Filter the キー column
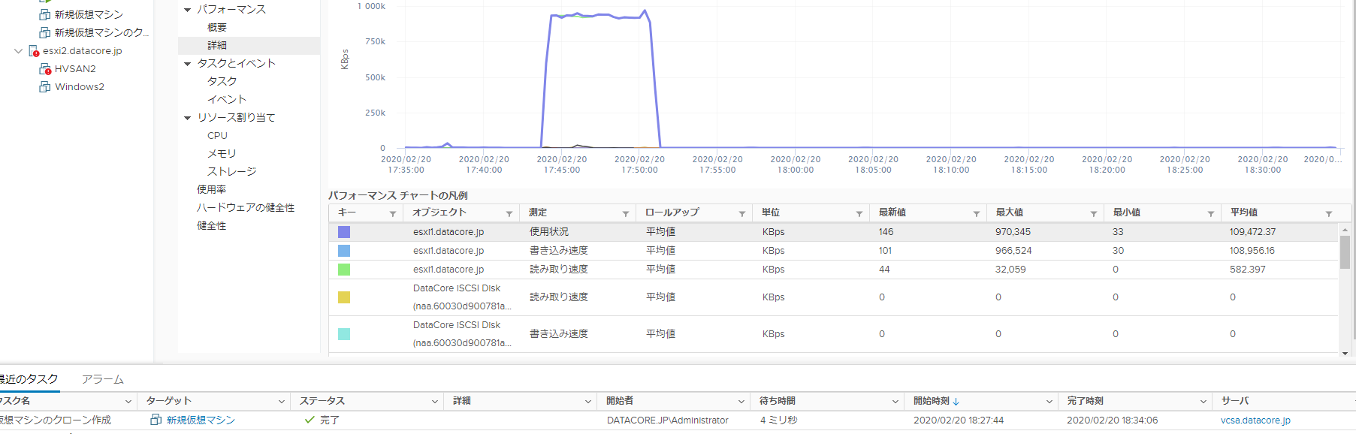 [392, 214]
